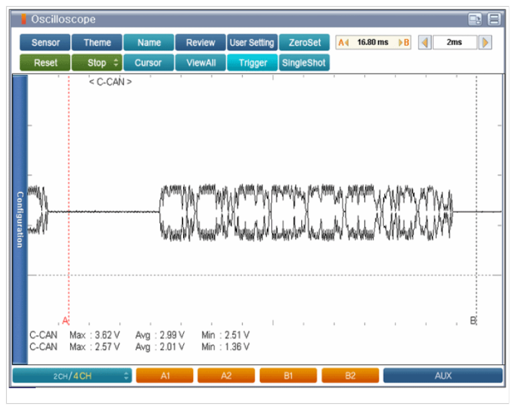Image resolution: width=515 pixels, height=410 pixels.
Task: Click the maximize panel icon in title bar
Action: point(494,19)
